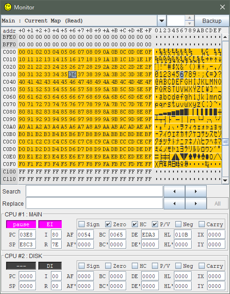Screen dimensions: 230x294
Task: Edit the DISK CPU PC register field
Action: coord(27,276)
